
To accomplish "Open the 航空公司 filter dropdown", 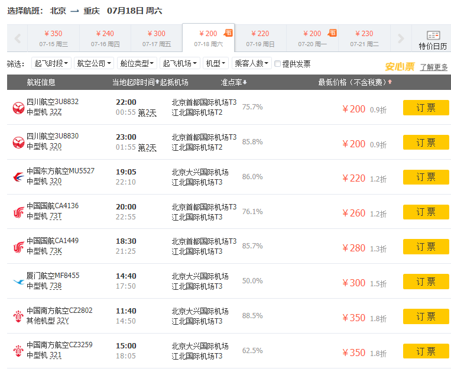I will pyautogui.click(x=93, y=64).
